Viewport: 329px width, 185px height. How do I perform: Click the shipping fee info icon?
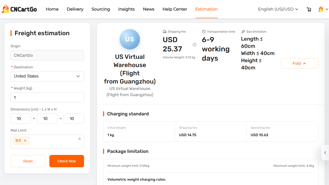195,45
